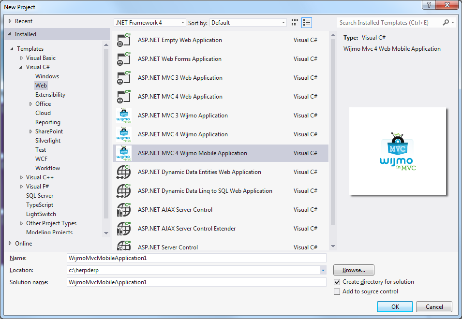Open the dialog help question mark button
The image size is (462, 319).
429,5
